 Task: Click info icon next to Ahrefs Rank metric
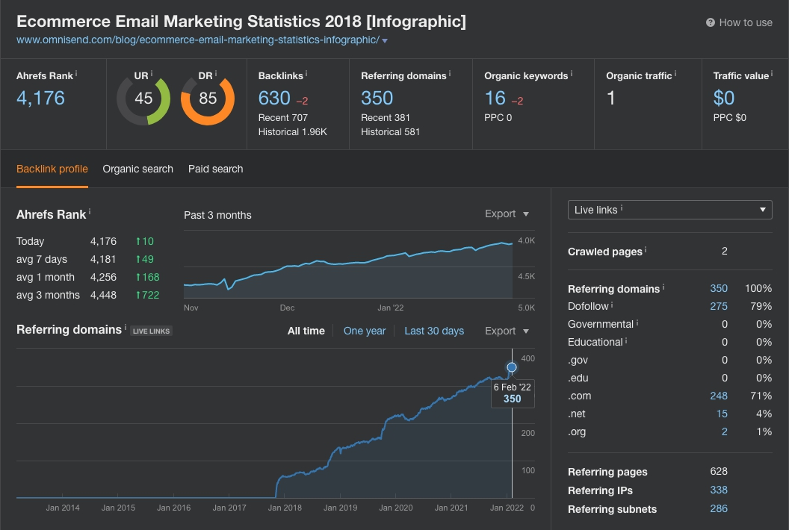(x=76, y=74)
